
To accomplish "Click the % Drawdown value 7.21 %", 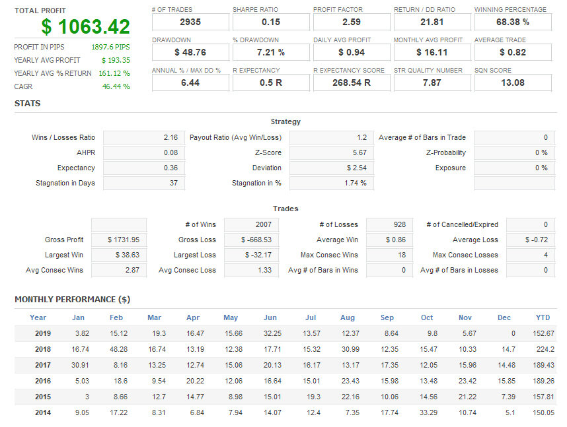I will point(271,52).
